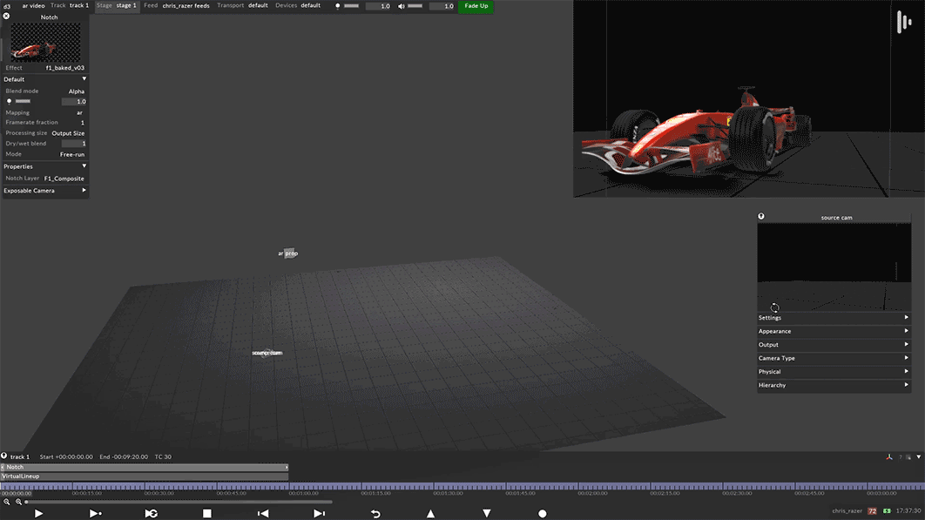925x520 pixels.
Task: Jump to next section button
Action: pyautogui.click(x=319, y=514)
